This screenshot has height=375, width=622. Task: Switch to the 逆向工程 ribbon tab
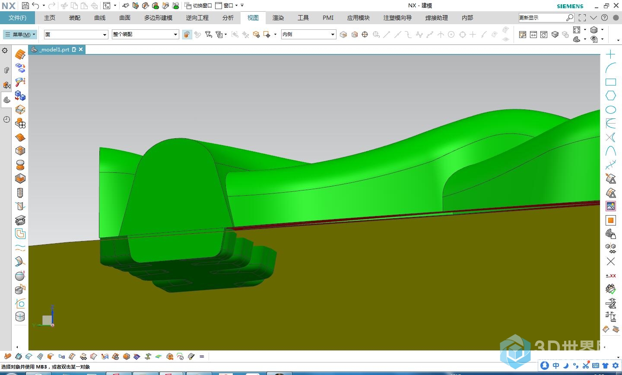[x=197, y=18]
